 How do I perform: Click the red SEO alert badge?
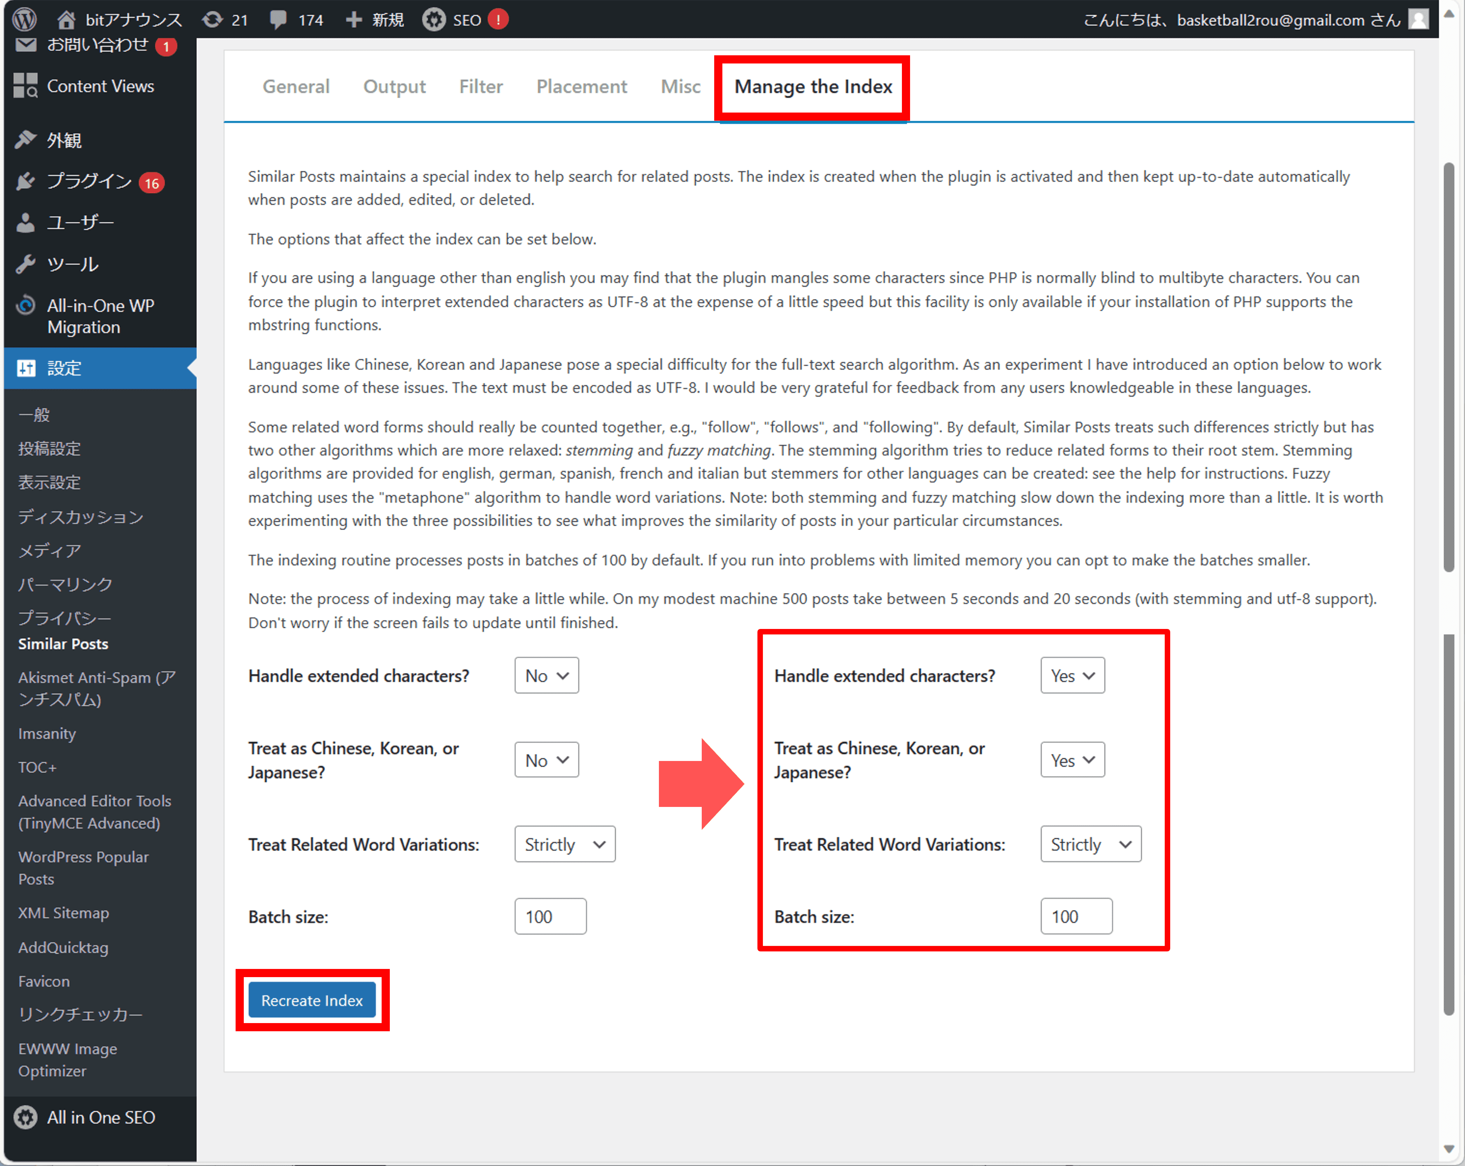pos(498,20)
